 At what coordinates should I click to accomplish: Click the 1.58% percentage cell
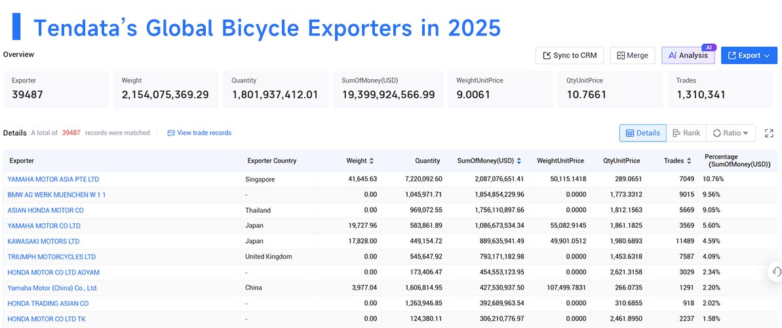pyautogui.click(x=711, y=319)
